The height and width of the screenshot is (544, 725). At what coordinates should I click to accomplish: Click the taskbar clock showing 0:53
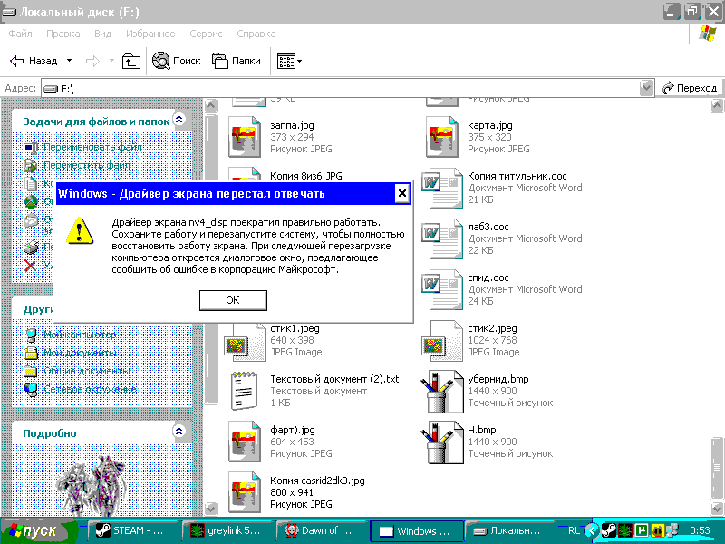pyautogui.click(x=700, y=530)
